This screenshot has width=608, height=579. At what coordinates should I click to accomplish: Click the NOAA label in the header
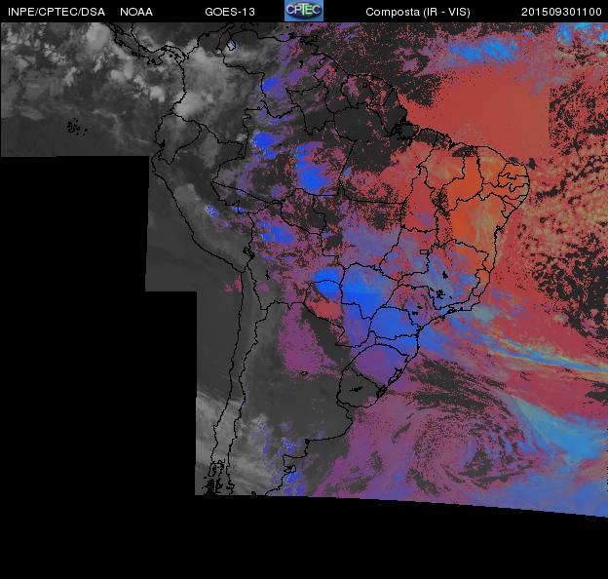click(136, 12)
